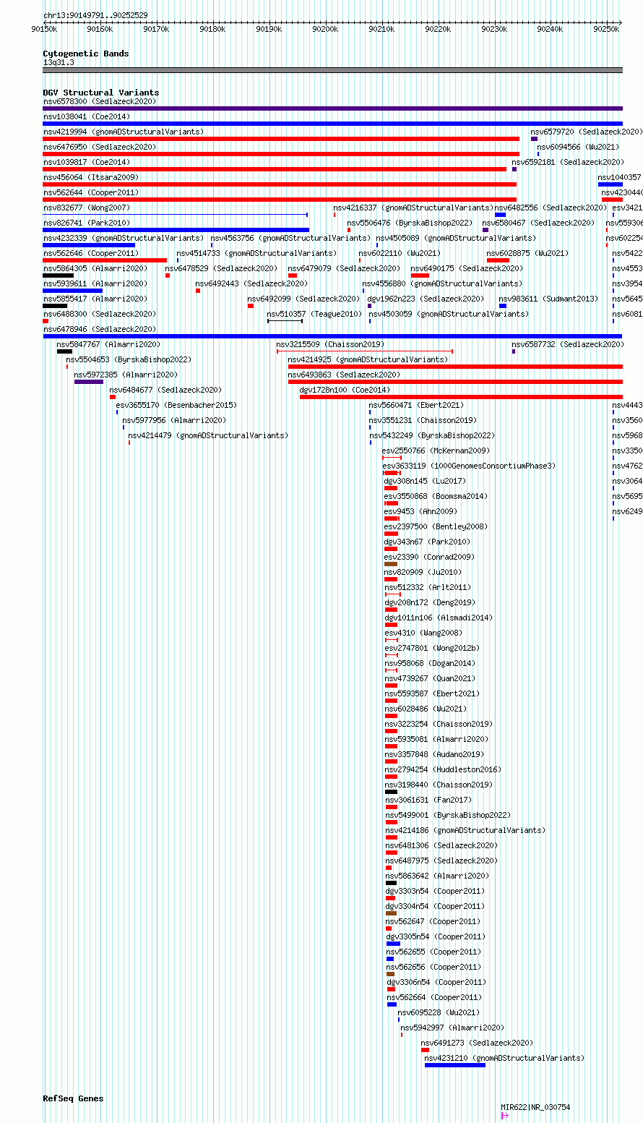Screen dimensions: 643x1123
Task: Click the nsv5847767 (Almarri2020) label
Action: click(x=109, y=344)
